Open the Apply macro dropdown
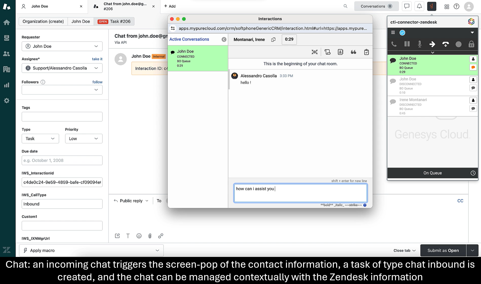Image resolution: width=481 pixels, height=284 pixels. [91, 250]
